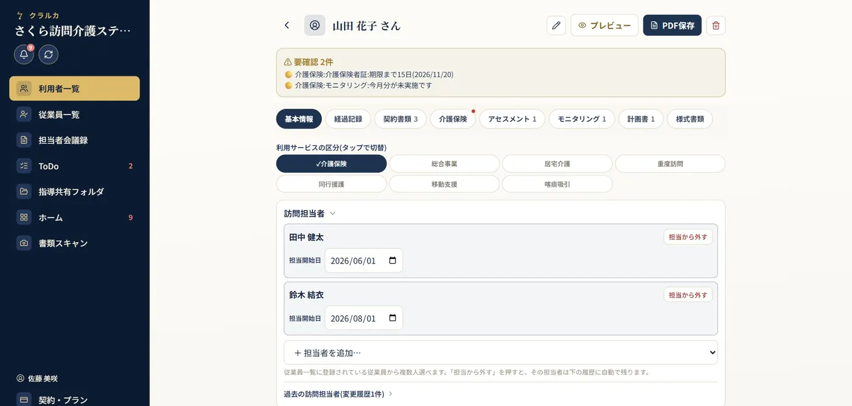
Task: Click the sync refresh icon
Action: (49, 54)
